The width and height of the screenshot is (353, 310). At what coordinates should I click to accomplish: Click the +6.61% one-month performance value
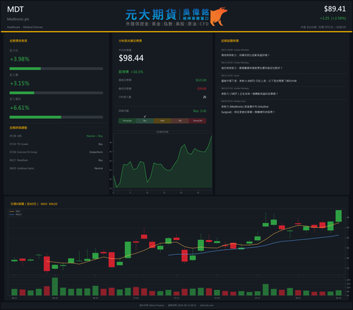(20, 108)
